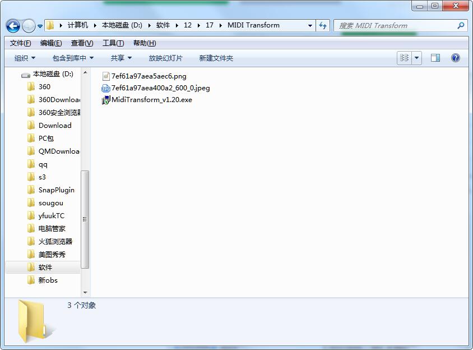Expand the arrow after 17 breadcrumb

click(221, 25)
